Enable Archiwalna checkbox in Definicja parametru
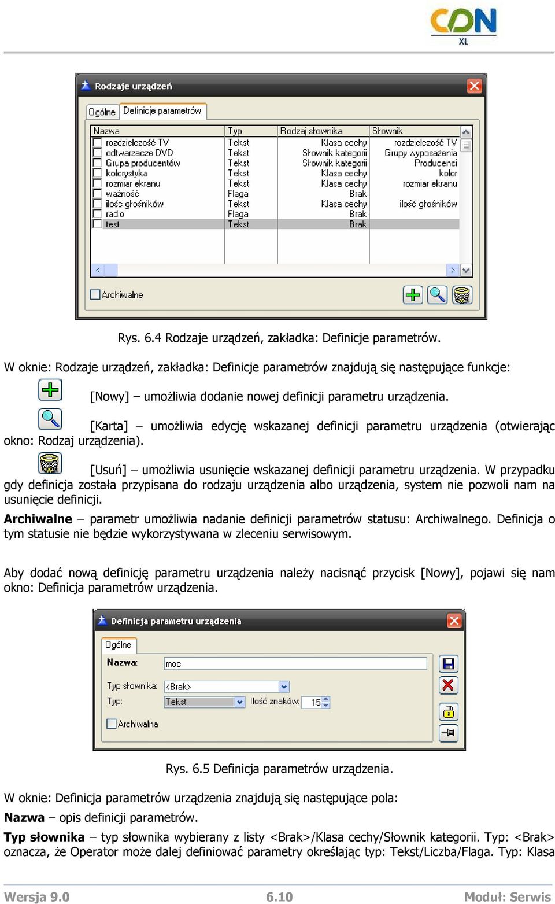This screenshot has width=555, height=904. (112, 724)
